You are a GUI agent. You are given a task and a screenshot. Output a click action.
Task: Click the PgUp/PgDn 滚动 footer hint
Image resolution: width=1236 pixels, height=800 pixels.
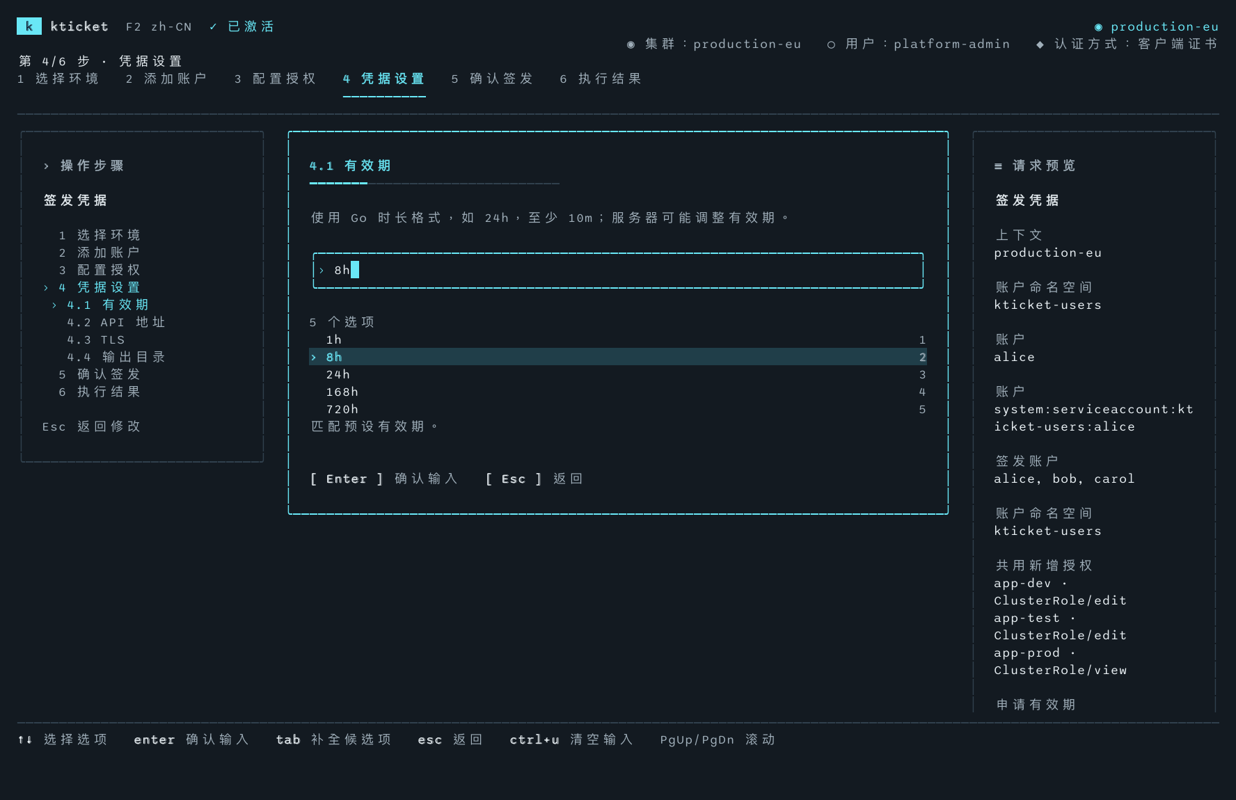718,739
